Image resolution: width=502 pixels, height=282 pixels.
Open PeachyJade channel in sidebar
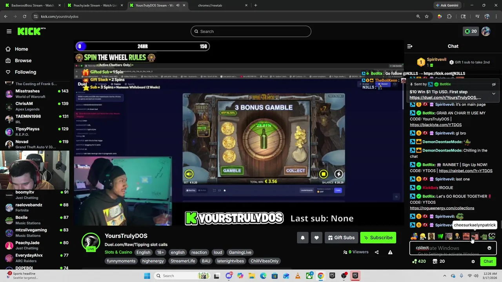click(36, 245)
